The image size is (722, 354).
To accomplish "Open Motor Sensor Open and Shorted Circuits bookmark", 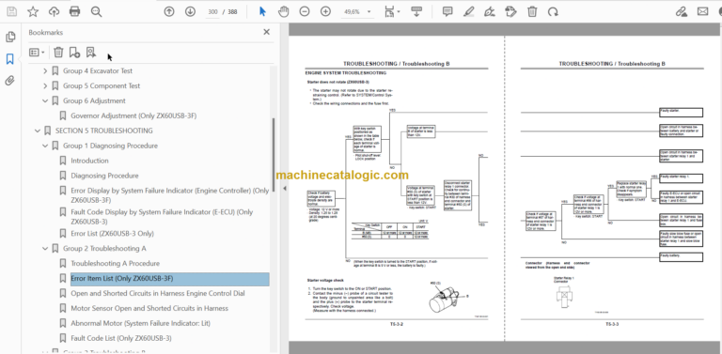I will pos(149,309).
